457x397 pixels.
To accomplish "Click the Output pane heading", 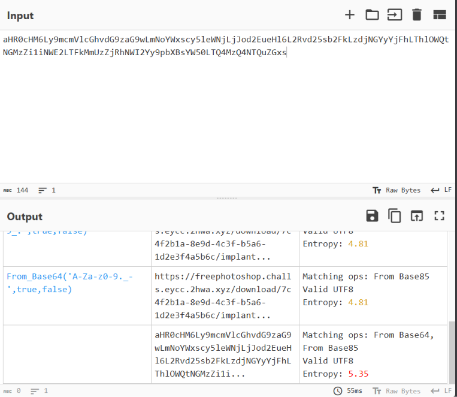I will 25,216.
